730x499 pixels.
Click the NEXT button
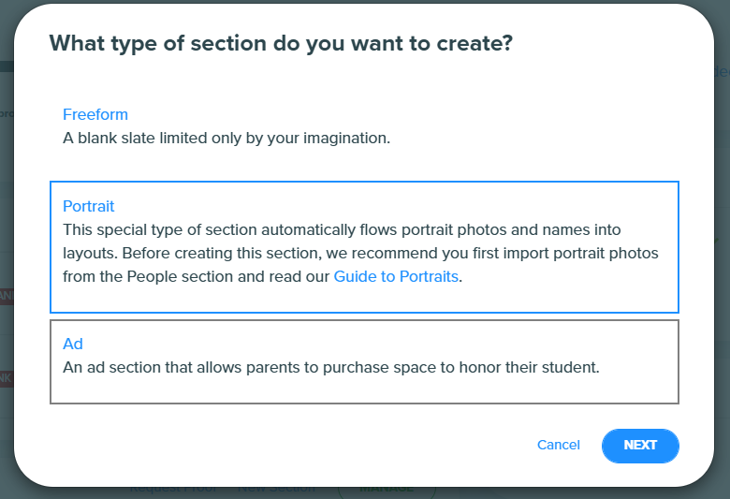640,446
